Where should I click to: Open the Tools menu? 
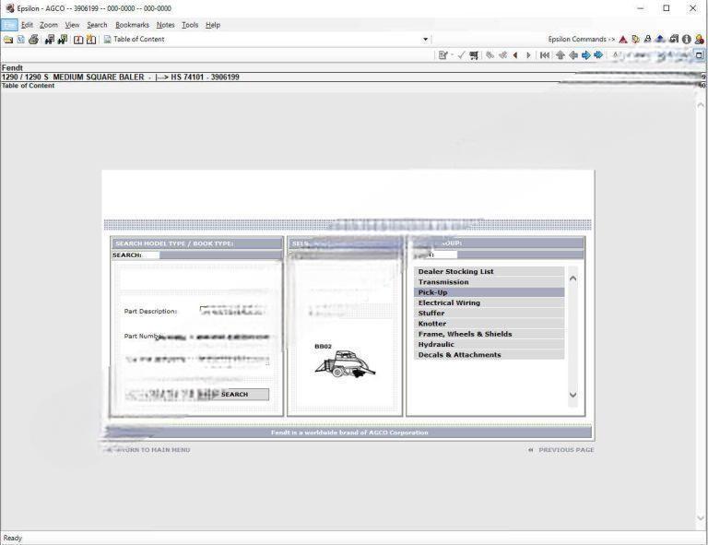tap(190, 25)
